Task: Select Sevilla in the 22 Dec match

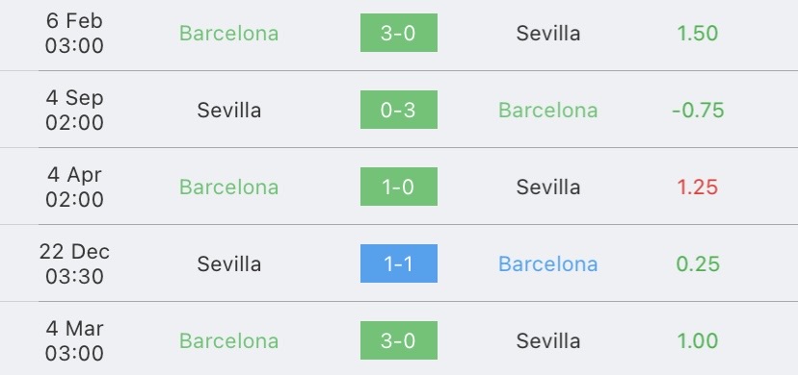Action: (229, 263)
